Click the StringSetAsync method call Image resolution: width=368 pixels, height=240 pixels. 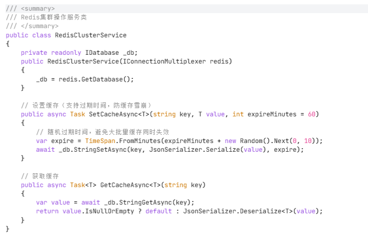[100, 150]
